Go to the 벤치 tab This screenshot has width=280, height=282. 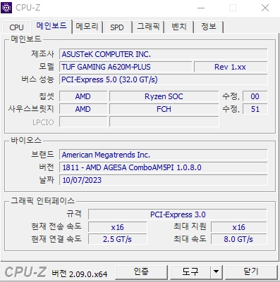[x=179, y=27]
